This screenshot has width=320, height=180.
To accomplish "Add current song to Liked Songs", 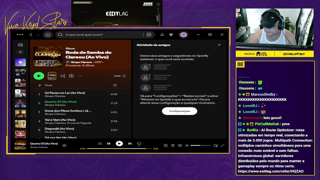I will tap(64, 145).
